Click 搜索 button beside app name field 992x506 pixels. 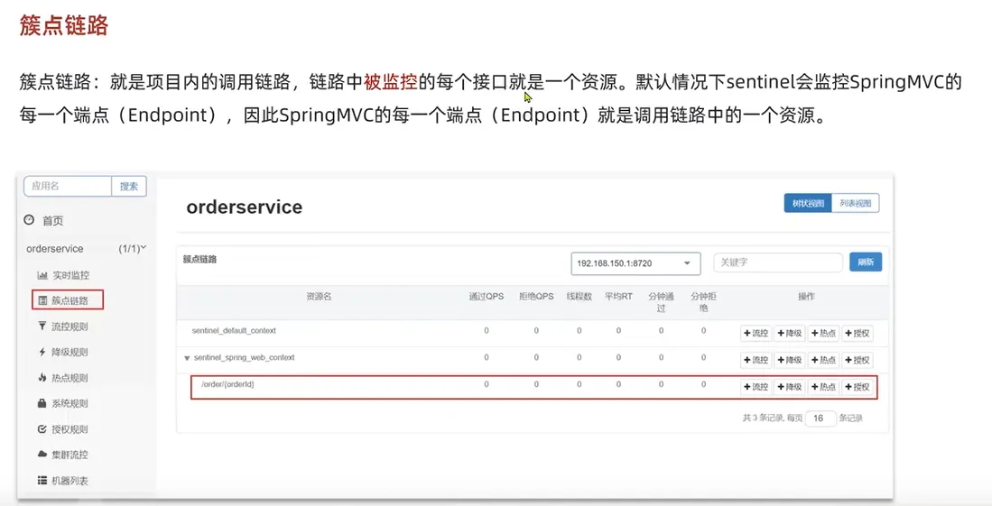pos(129,187)
